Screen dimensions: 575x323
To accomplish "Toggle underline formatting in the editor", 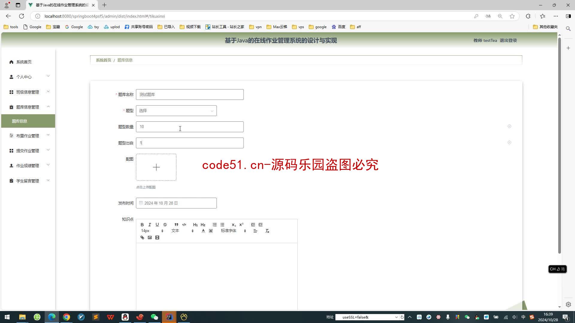I will coord(157,225).
